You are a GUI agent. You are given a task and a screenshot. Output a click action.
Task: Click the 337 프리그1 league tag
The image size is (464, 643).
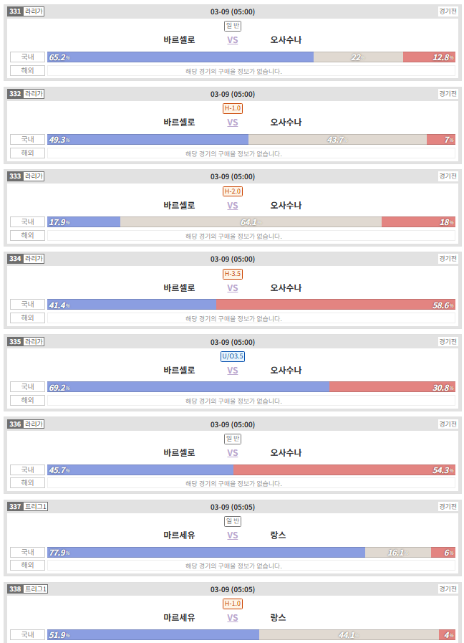(x=27, y=507)
